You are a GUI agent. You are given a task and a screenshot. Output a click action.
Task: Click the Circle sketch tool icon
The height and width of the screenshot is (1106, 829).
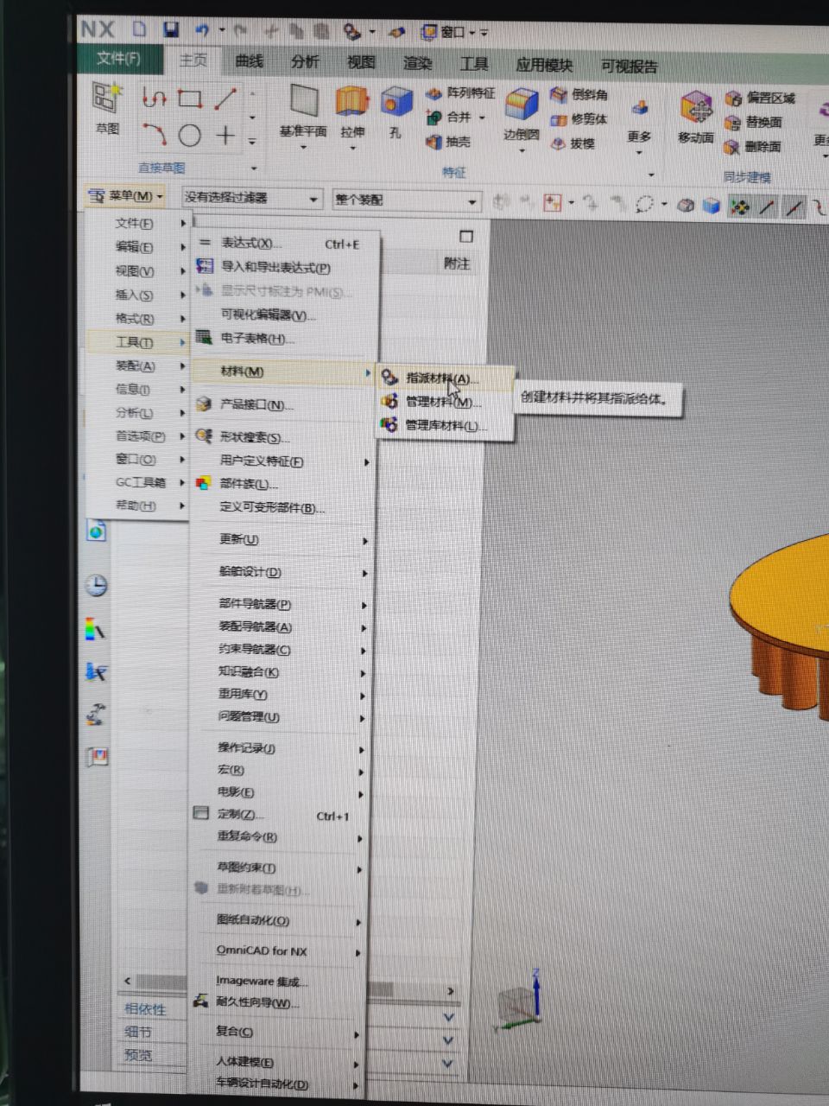click(190, 136)
